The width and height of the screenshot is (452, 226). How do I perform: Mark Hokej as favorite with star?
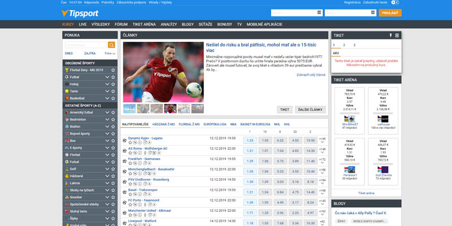tap(113, 84)
